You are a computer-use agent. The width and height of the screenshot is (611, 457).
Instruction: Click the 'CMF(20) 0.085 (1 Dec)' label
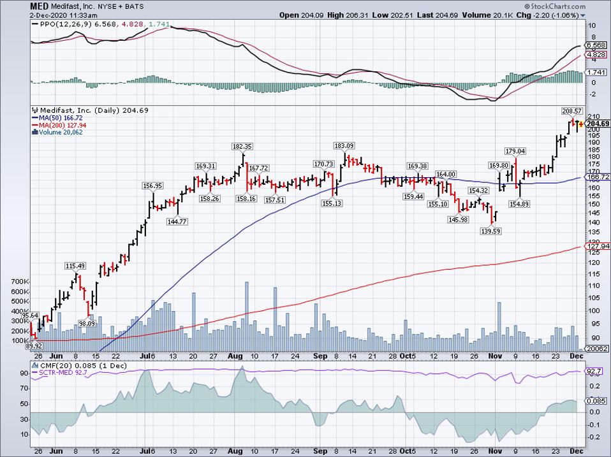(x=83, y=365)
